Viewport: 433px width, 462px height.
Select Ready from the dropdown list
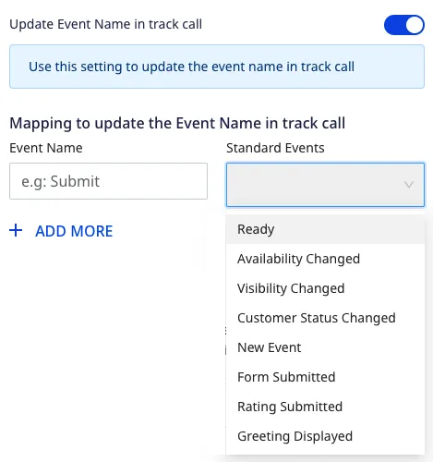pyautogui.click(x=325, y=229)
